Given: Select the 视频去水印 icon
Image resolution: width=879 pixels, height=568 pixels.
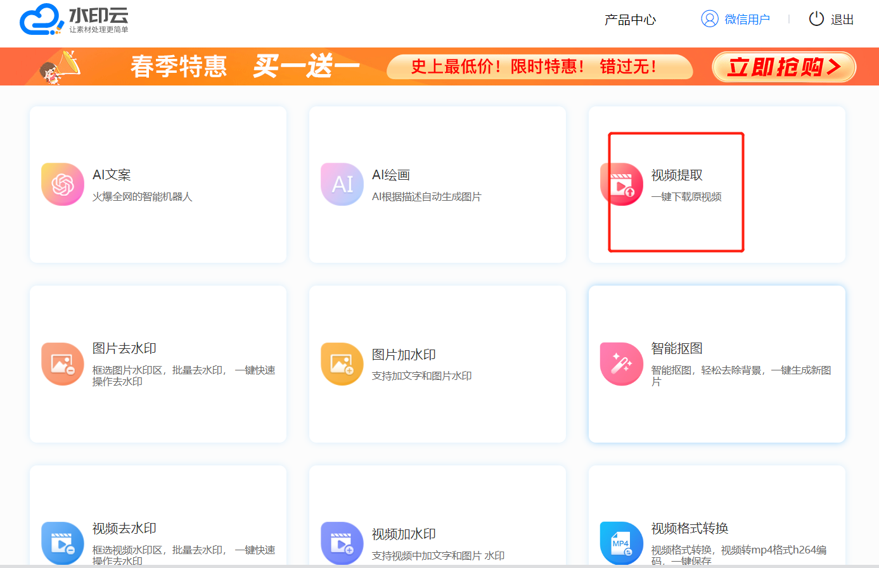Looking at the screenshot, I should click(63, 543).
